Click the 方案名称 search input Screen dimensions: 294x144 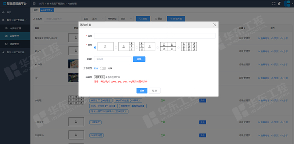pos(62,19)
